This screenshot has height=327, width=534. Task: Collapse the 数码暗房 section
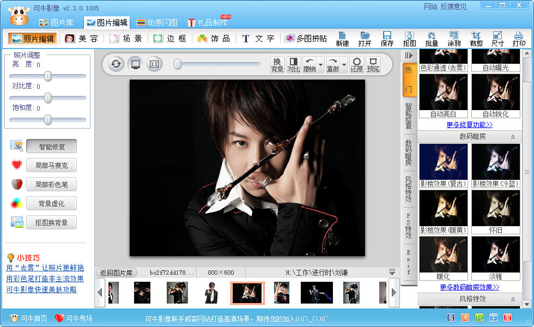coord(512,137)
